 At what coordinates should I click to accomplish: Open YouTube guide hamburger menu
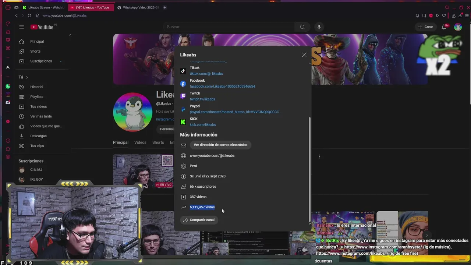(x=22, y=27)
